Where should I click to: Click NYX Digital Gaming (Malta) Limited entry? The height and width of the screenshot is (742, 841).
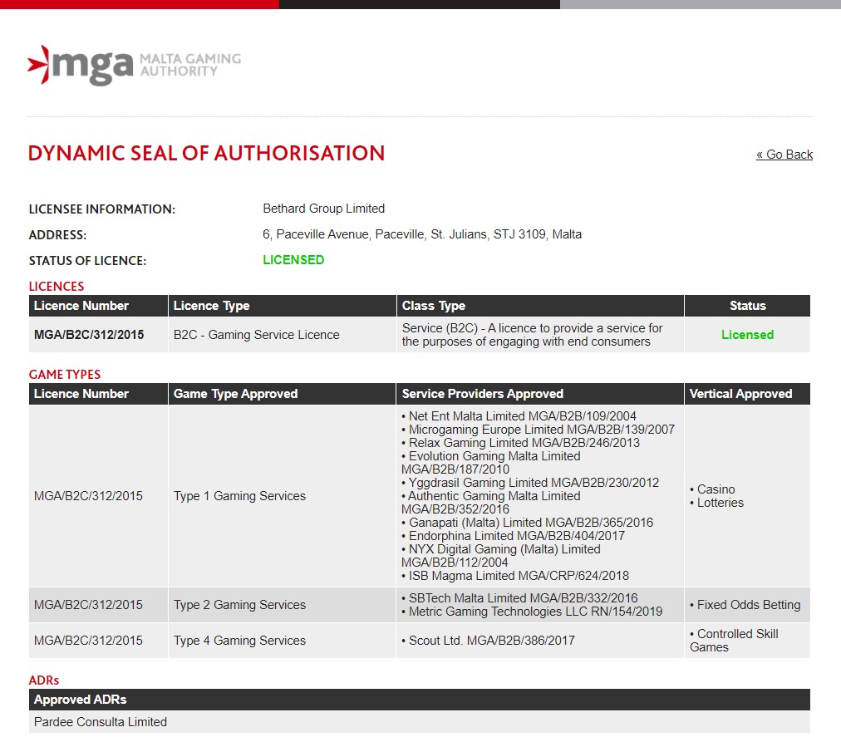point(501,555)
